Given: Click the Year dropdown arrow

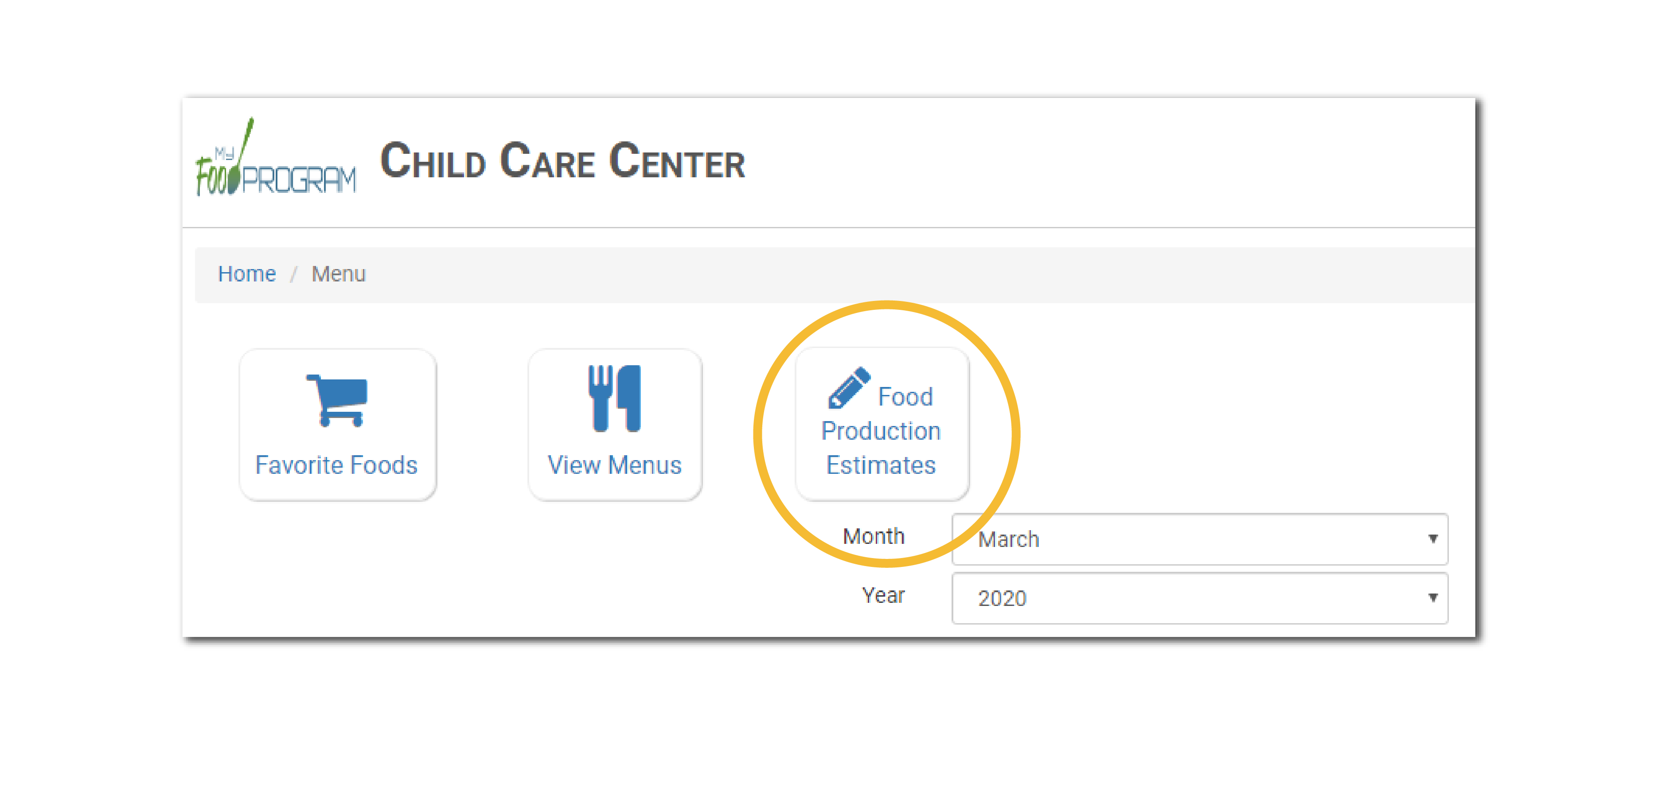Looking at the screenshot, I should tap(1432, 598).
